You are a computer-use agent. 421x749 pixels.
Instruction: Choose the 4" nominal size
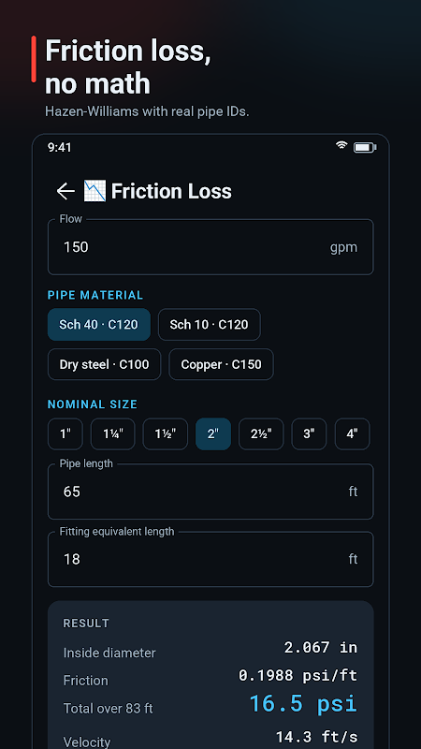tap(353, 433)
